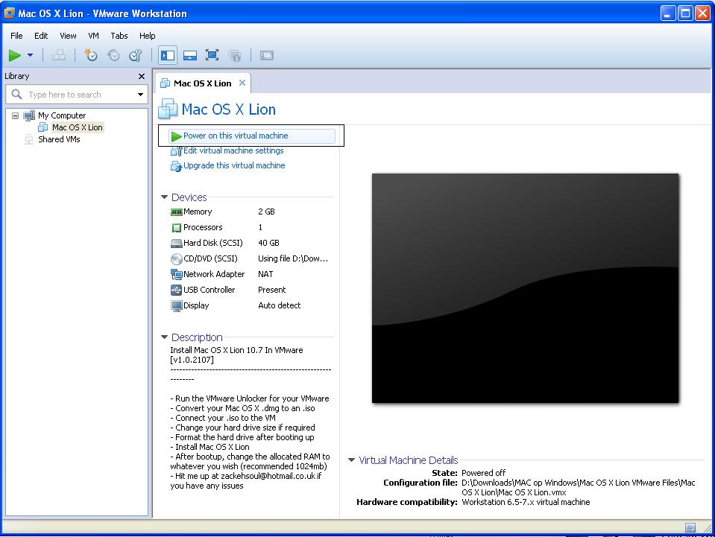Open the power options dropdown arrow
The height and width of the screenshot is (537, 715).
click(x=30, y=56)
